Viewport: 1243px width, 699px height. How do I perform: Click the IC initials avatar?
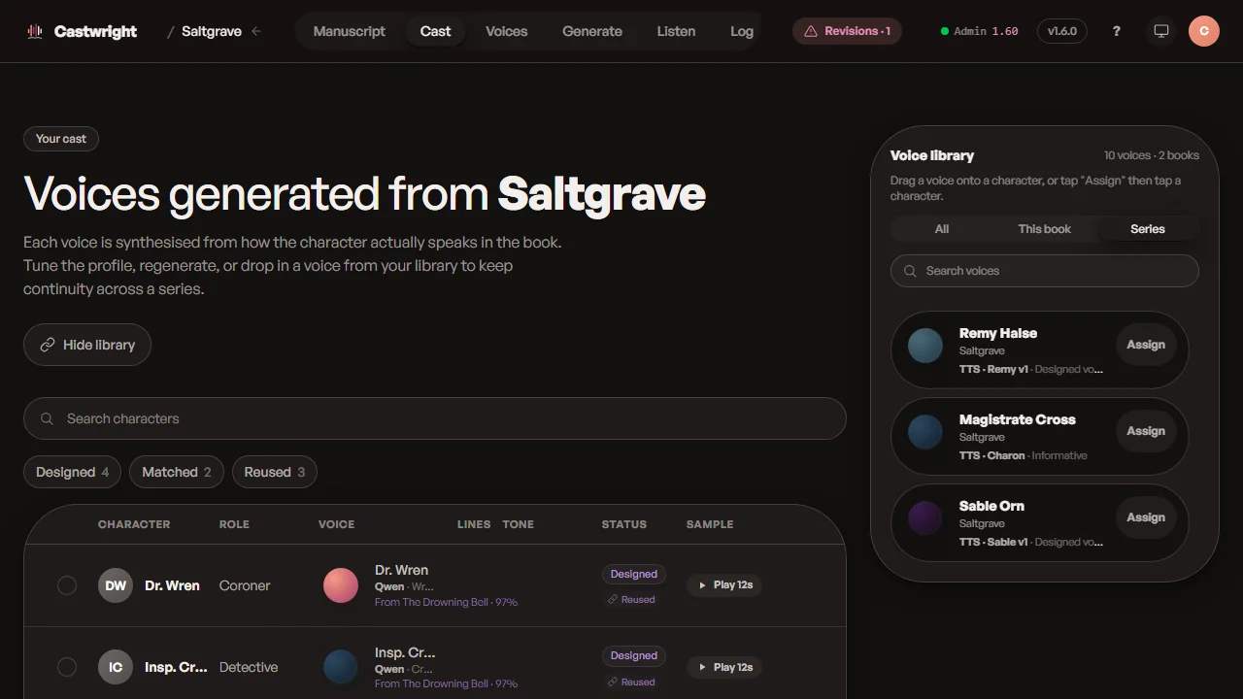pos(116,667)
